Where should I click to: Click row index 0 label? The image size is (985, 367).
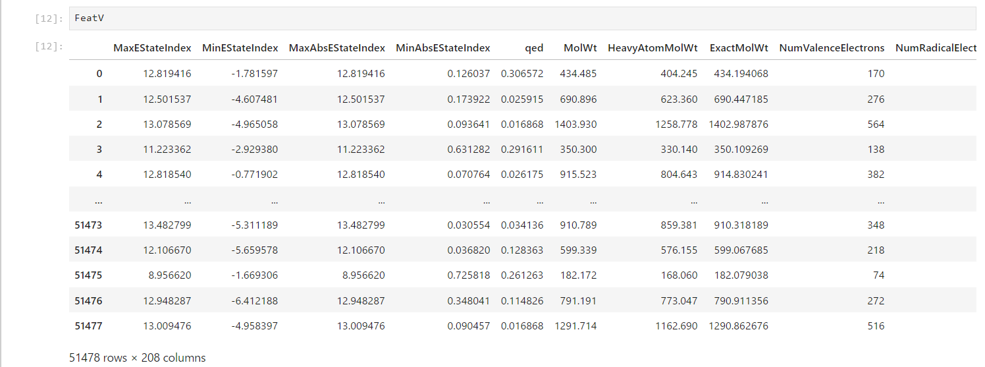click(99, 74)
